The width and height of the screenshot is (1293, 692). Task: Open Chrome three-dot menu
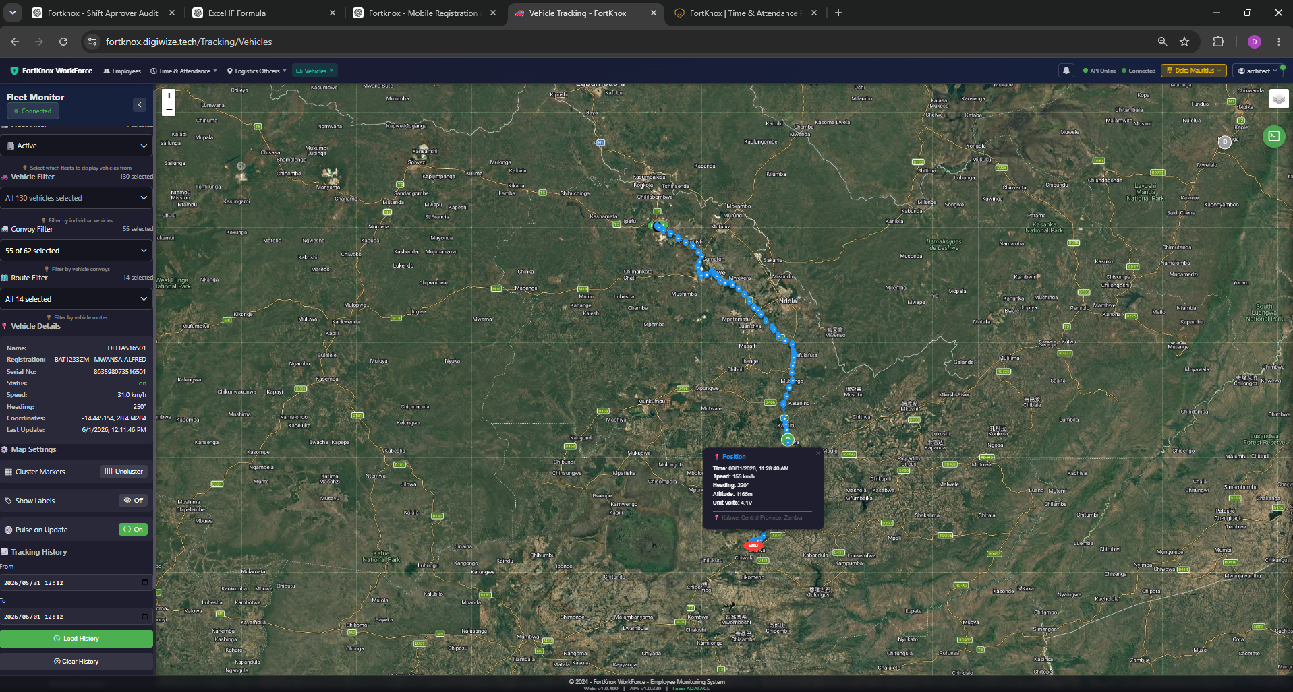(x=1279, y=42)
